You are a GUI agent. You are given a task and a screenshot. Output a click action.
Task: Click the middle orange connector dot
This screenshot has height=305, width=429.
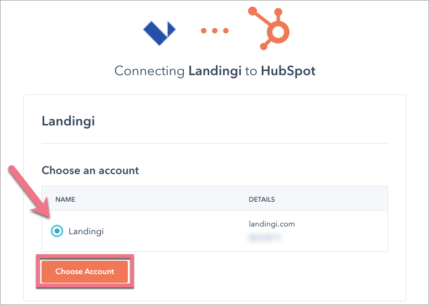coord(215,30)
